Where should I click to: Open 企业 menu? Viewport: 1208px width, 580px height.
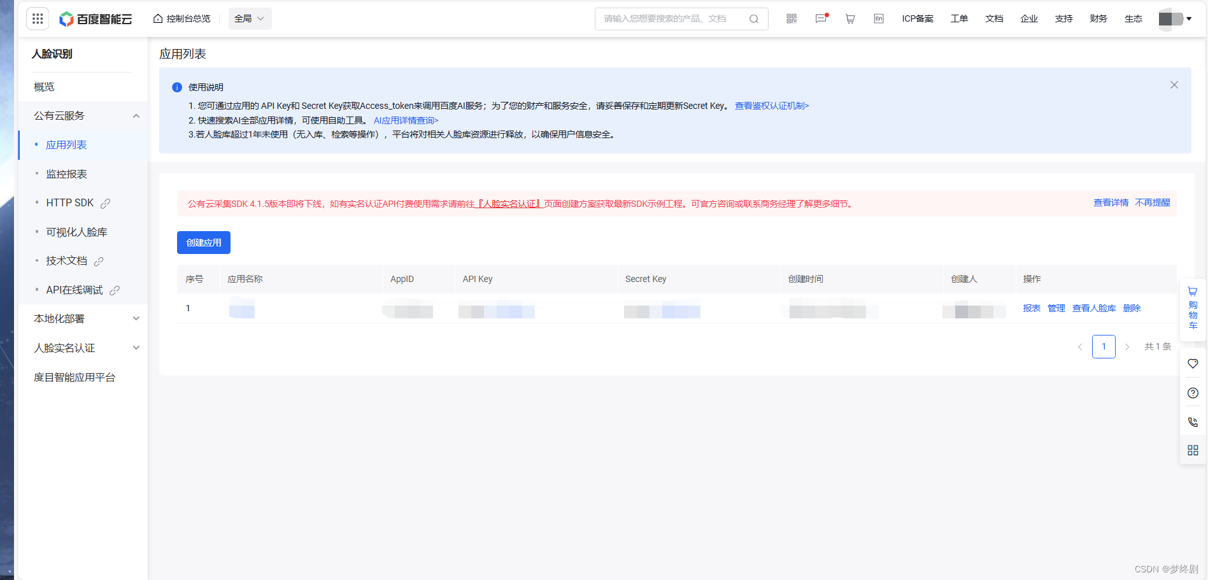coord(1029,18)
